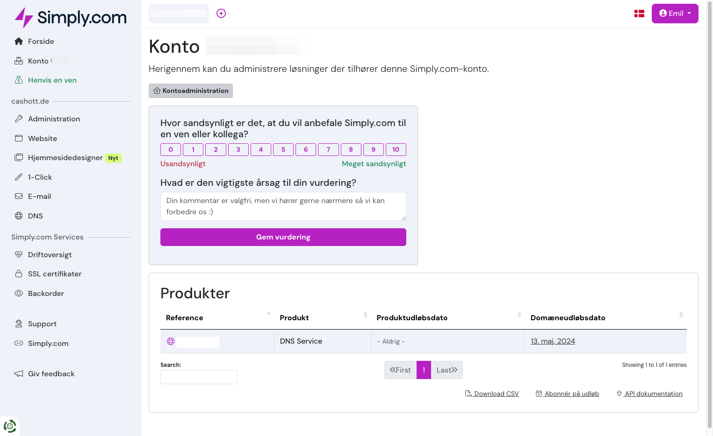Image resolution: width=713 pixels, height=436 pixels.
Task: Sort table by Reference column
Action: coord(217,318)
